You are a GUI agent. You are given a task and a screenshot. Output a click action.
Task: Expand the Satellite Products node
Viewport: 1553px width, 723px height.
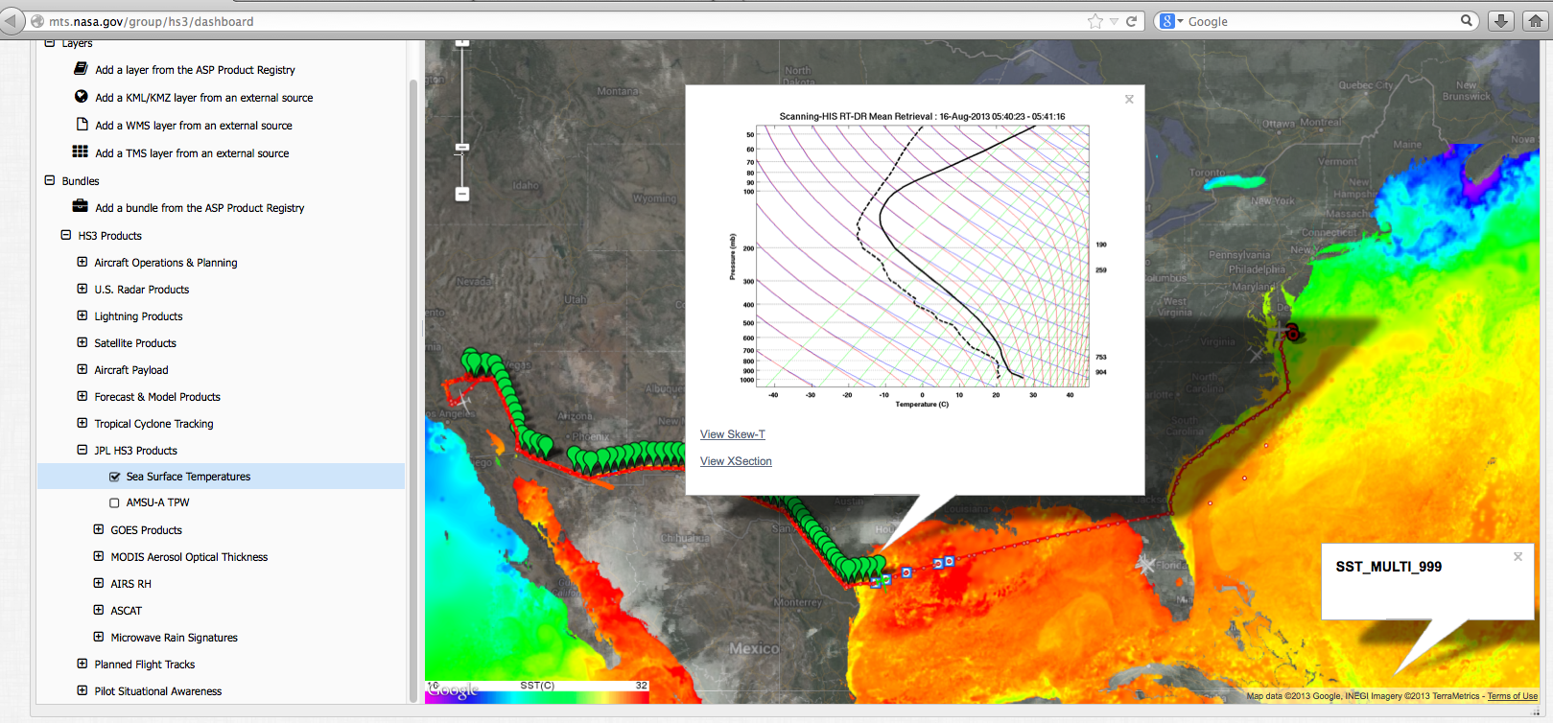(x=82, y=342)
